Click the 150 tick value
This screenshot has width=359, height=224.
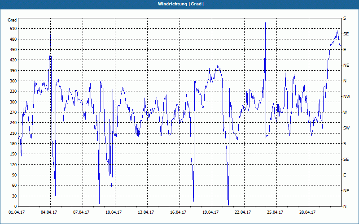13,154
